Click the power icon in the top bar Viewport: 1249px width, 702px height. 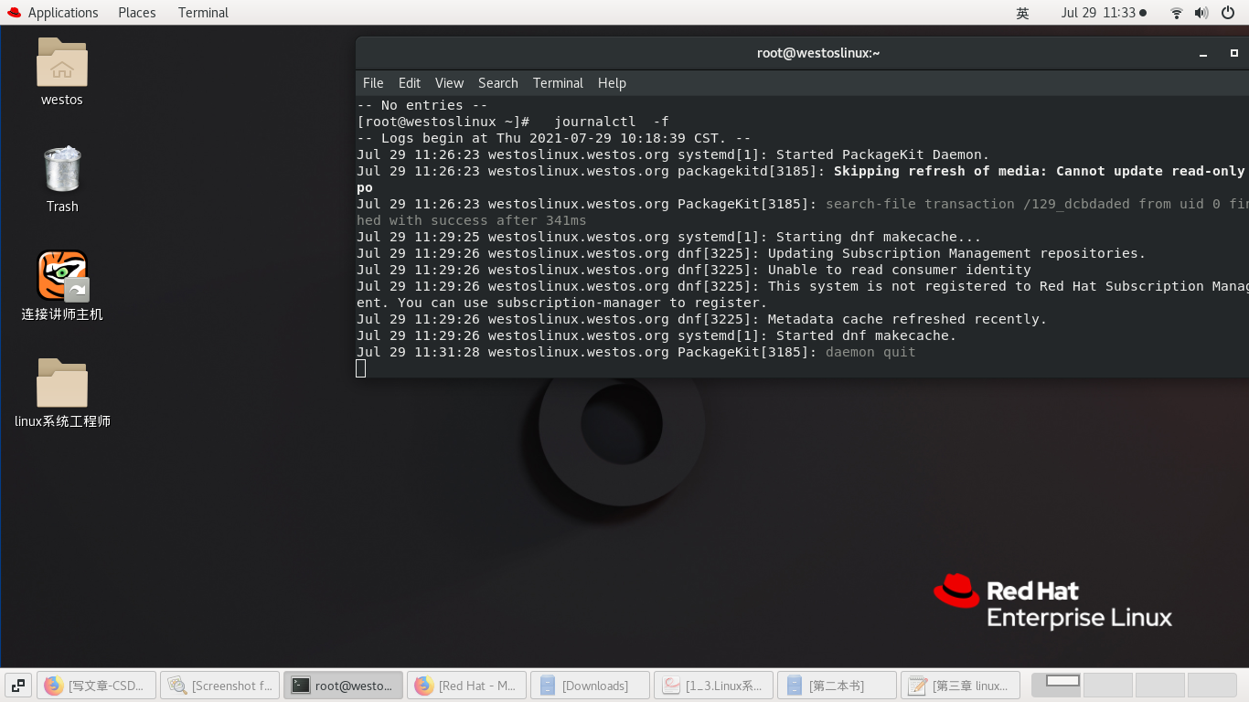coord(1226,13)
